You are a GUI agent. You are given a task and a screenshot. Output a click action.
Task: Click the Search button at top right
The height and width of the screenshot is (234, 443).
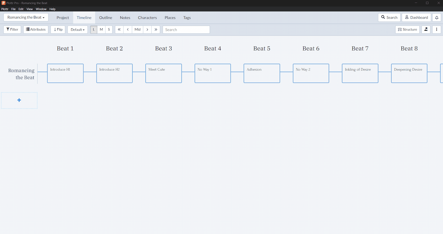pos(389,17)
